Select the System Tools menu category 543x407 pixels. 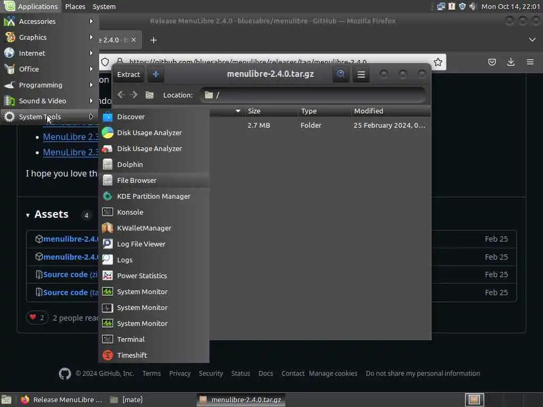pyautogui.click(x=49, y=117)
